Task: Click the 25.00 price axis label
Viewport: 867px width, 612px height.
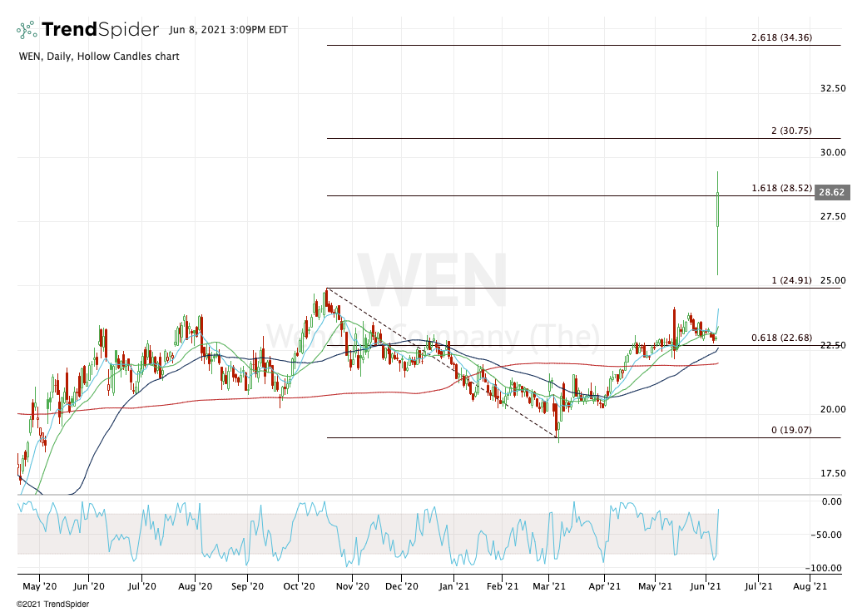Action: coord(833,280)
